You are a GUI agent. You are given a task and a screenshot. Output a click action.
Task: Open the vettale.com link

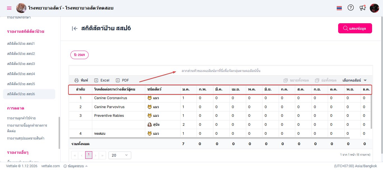click(x=50, y=166)
